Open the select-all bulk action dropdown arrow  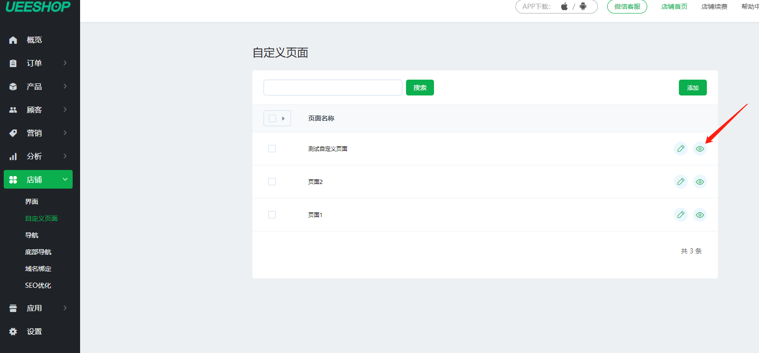pyautogui.click(x=283, y=118)
